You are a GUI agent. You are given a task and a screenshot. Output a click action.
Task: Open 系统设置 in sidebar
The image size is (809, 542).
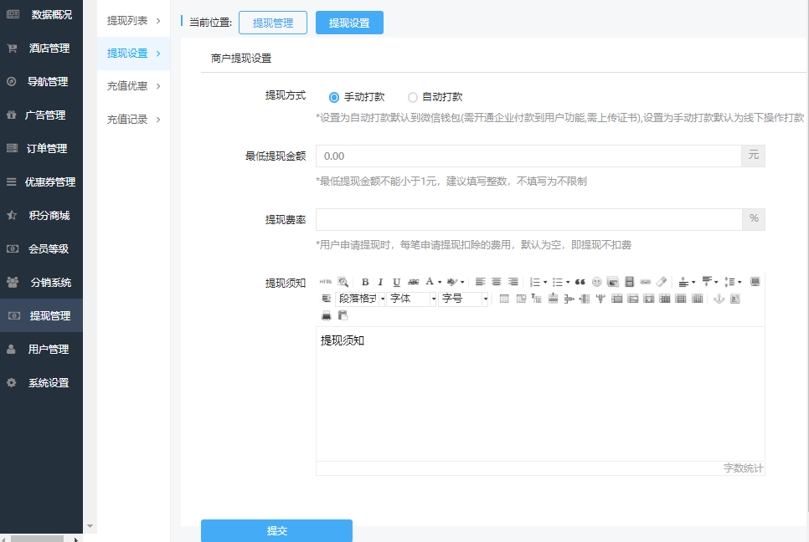pos(41,383)
